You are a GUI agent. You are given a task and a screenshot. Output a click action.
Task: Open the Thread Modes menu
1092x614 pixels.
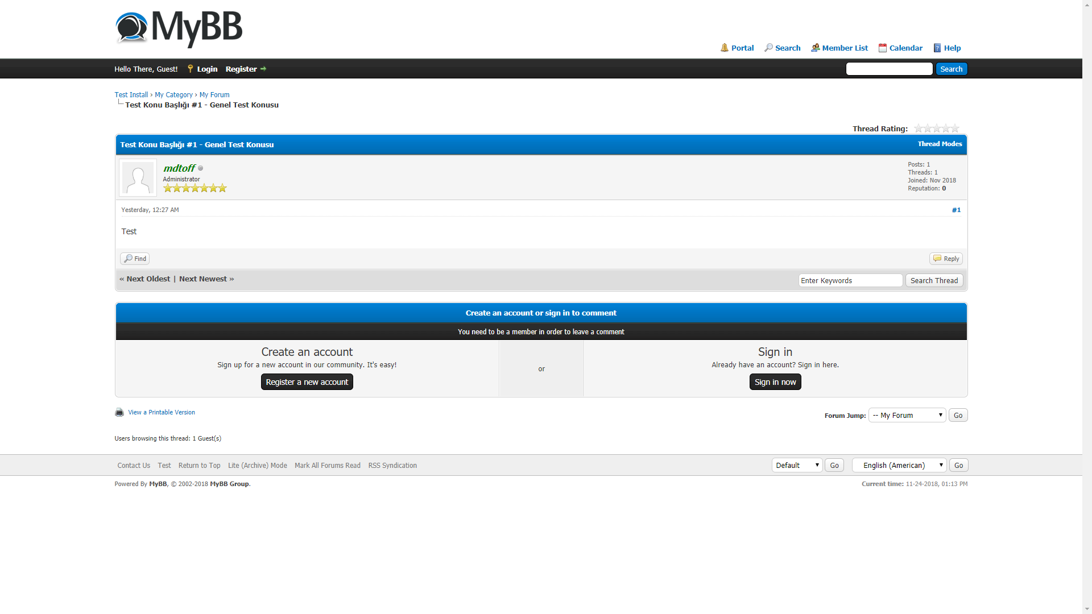940,144
